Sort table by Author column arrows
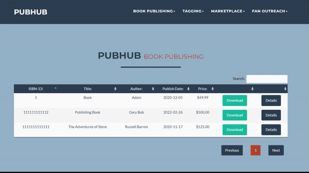 [x=153, y=89]
